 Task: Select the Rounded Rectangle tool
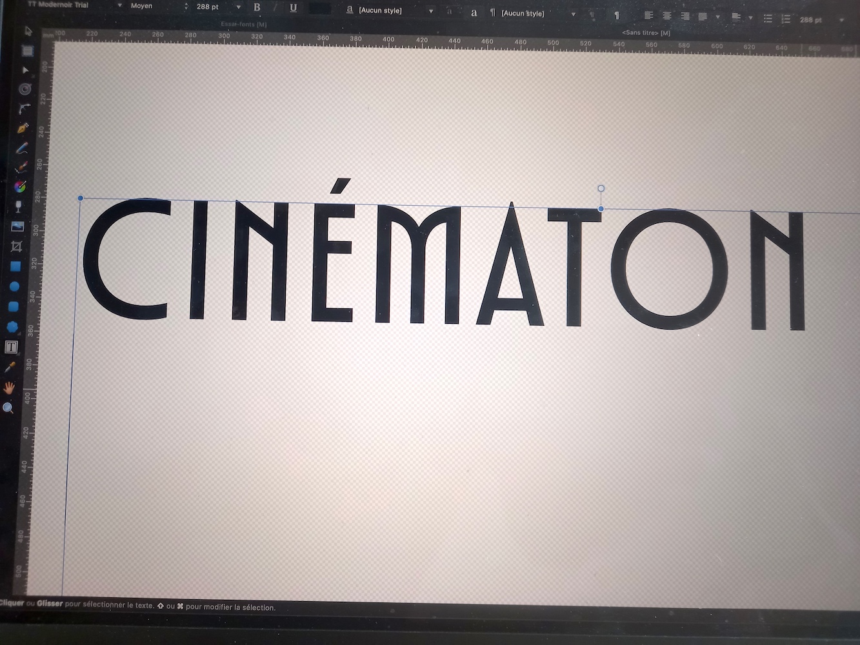click(14, 306)
